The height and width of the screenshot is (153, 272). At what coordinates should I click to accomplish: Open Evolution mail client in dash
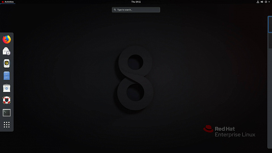7,51
